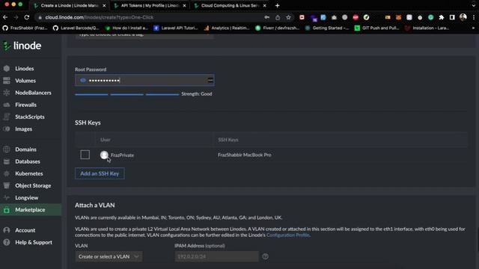The width and height of the screenshot is (479, 269).
Task: Toggle the browser side panel icon
Action: (x=452, y=17)
